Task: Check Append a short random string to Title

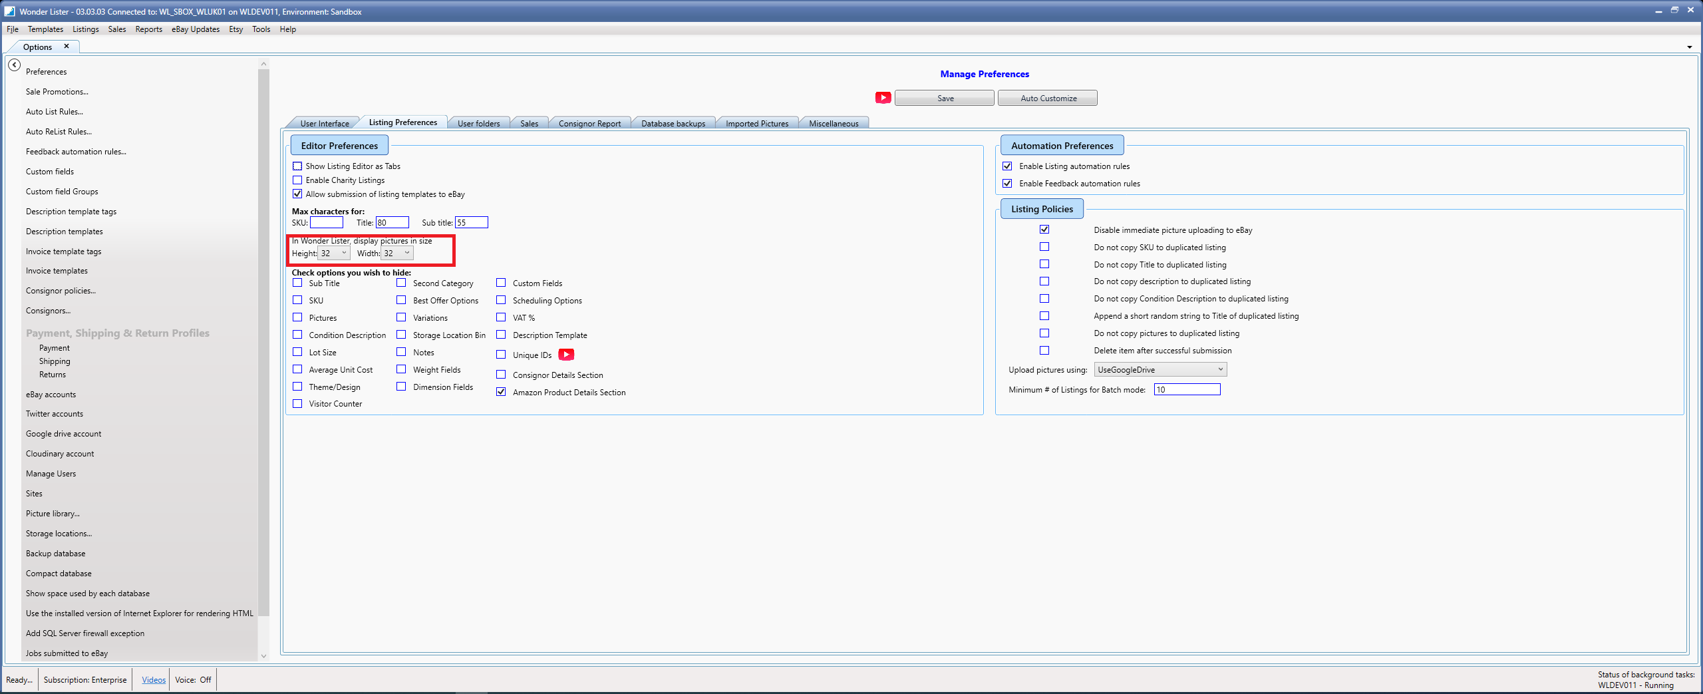Action: tap(1044, 315)
